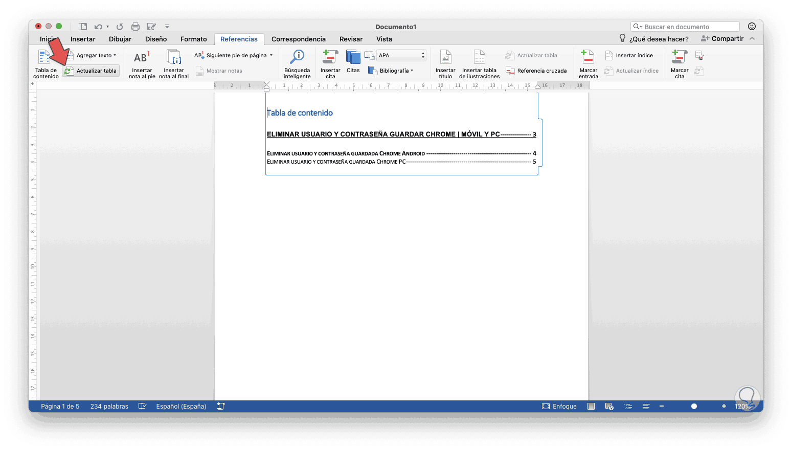
Task: Click the Guardada Chrome PC TOC entry
Action: tap(401, 162)
